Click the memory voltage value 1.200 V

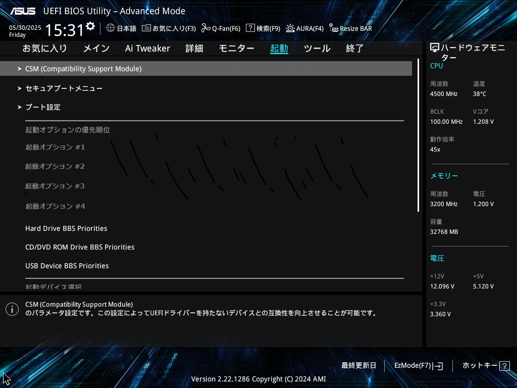(483, 204)
